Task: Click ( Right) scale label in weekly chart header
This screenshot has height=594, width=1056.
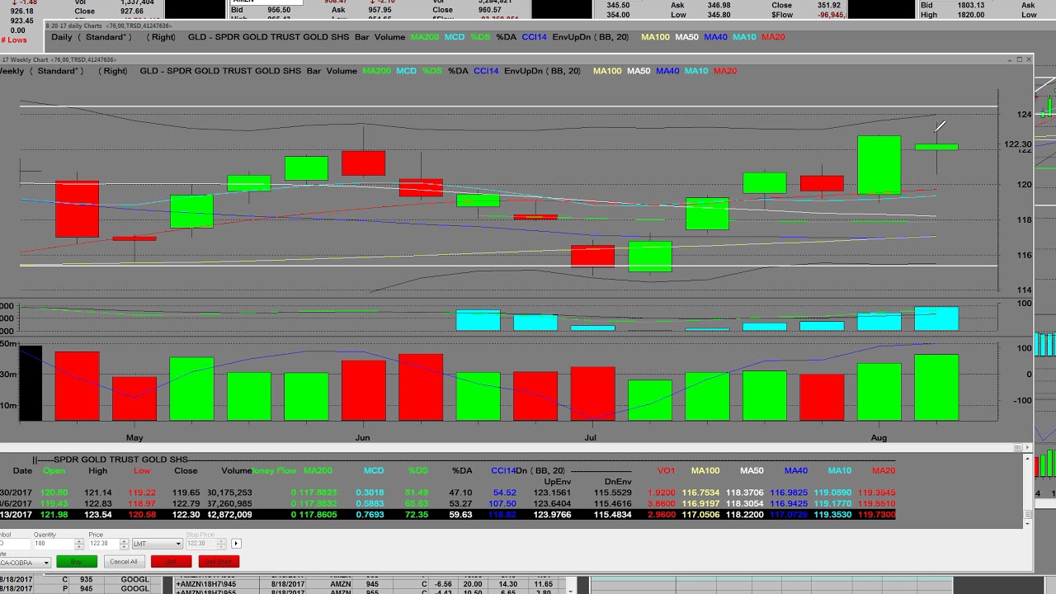Action: click(112, 71)
